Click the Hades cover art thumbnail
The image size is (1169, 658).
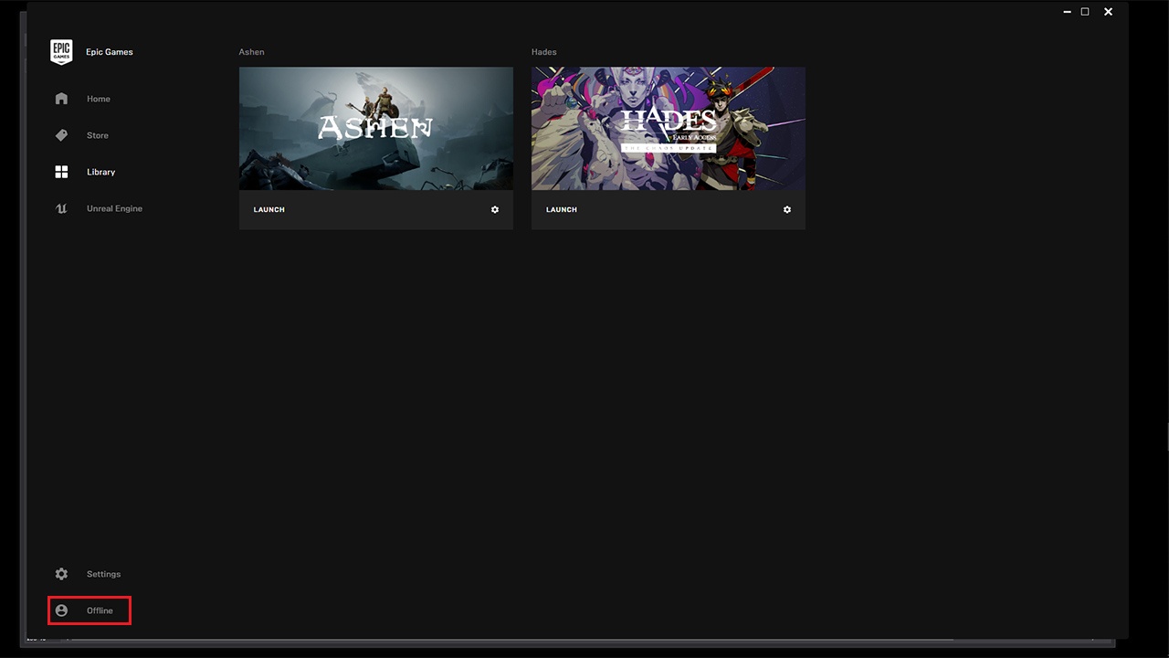tap(669, 128)
